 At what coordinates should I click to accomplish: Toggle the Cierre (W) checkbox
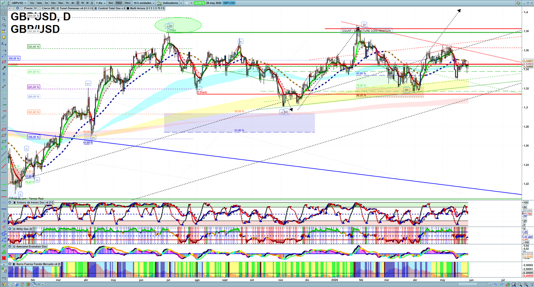[40, 8]
